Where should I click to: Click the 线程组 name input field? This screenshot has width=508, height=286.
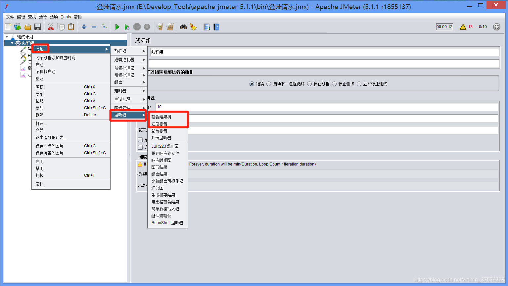pos(324,52)
